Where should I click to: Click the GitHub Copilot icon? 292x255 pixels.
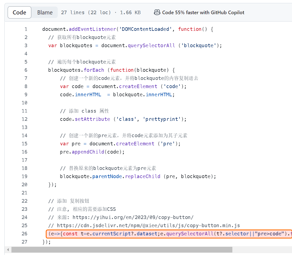point(157,13)
